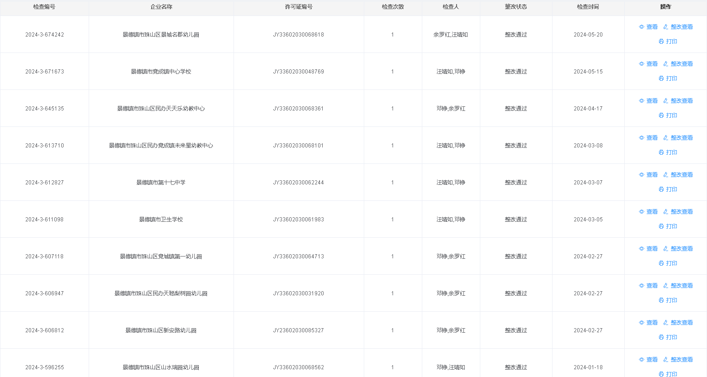Screen dimensions: 707x377
Task: Click the printer icon in row 2024-3-671673
Action: [661, 79]
